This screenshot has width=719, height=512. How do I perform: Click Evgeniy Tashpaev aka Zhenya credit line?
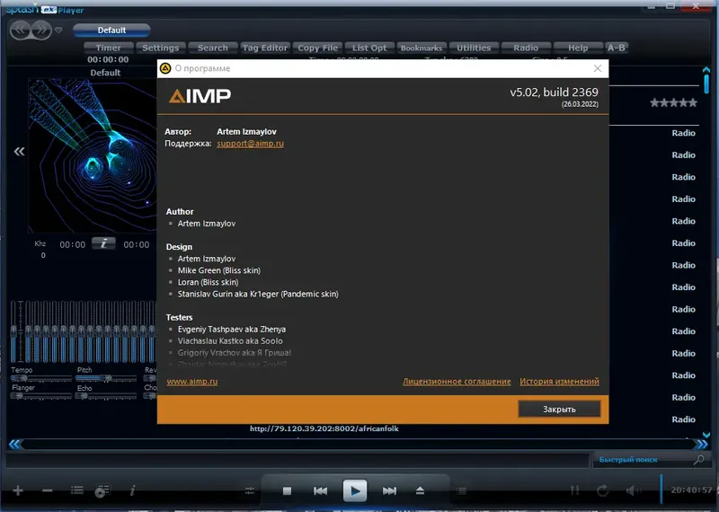[x=232, y=329]
